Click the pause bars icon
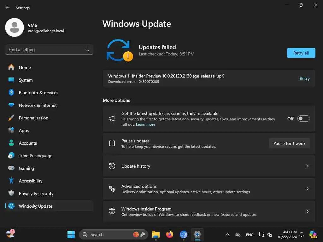This screenshot has height=242, width=323. [112, 143]
